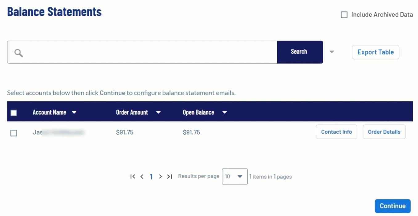Click Continue to configure statement emails
Screen dimensions: 418x216
[x=392, y=206]
